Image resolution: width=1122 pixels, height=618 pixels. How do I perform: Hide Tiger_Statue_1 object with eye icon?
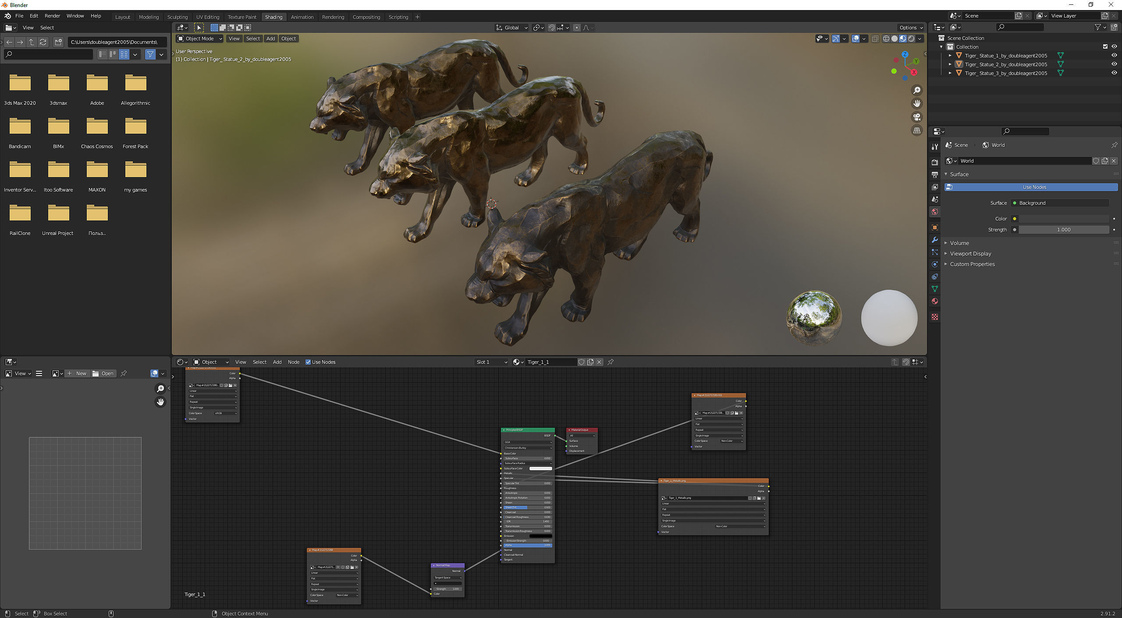point(1114,56)
